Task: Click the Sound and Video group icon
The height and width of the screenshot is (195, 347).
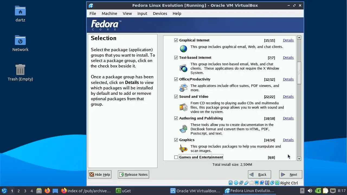Action: pyautogui.click(x=184, y=107)
